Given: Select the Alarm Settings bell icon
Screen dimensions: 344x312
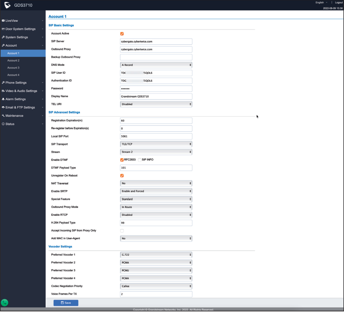Looking at the screenshot, I should point(3,99).
